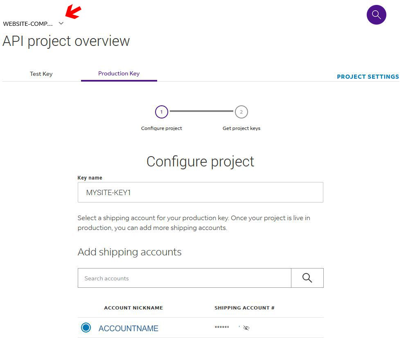The width and height of the screenshot is (406, 339).
Task: Select the ACCOUNTNAME radio button
Action: (86, 328)
